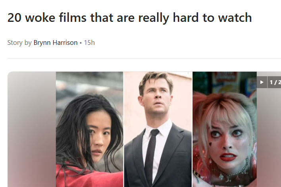Select the 'Story by' byline label
281x187 pixels.
(x=19, y=42)
